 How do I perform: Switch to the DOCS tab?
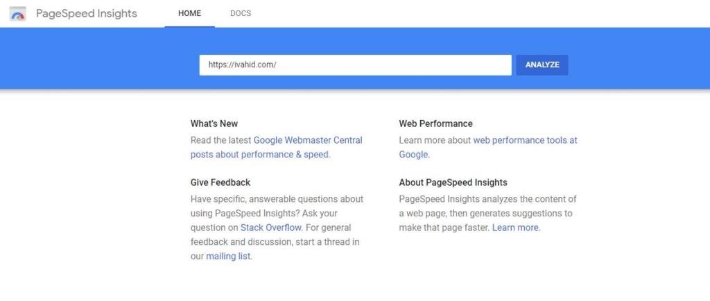point(241,14)
